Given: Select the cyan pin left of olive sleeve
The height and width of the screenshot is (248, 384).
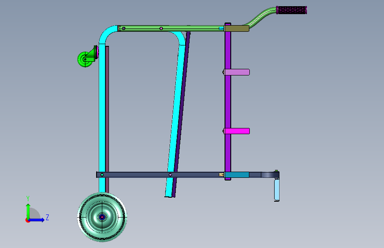Looking at the screenshot, I should click(221, 29).
